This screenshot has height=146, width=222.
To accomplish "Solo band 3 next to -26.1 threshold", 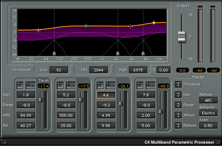I will click(x=100, y=86).
